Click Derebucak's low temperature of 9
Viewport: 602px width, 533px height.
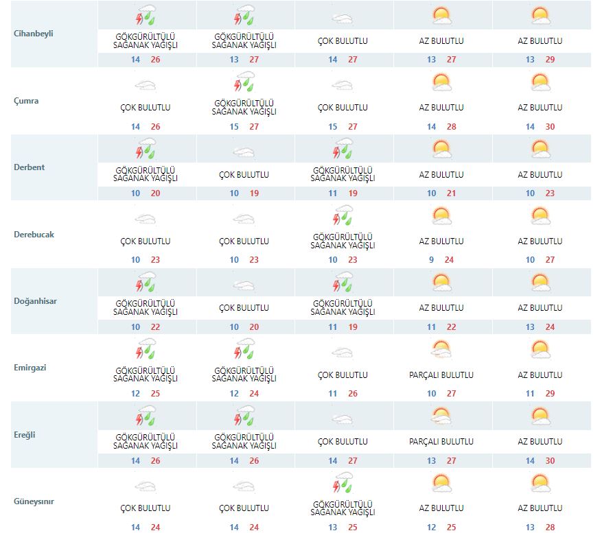coord(432,260)
